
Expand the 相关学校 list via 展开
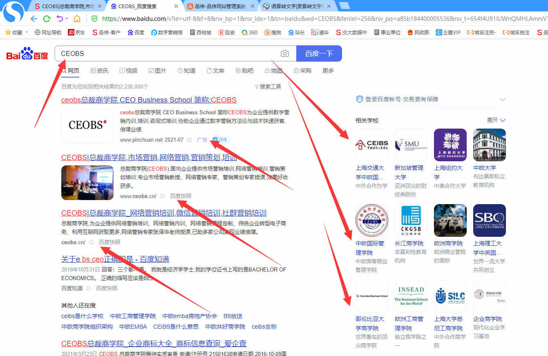[x=496, y=120]
